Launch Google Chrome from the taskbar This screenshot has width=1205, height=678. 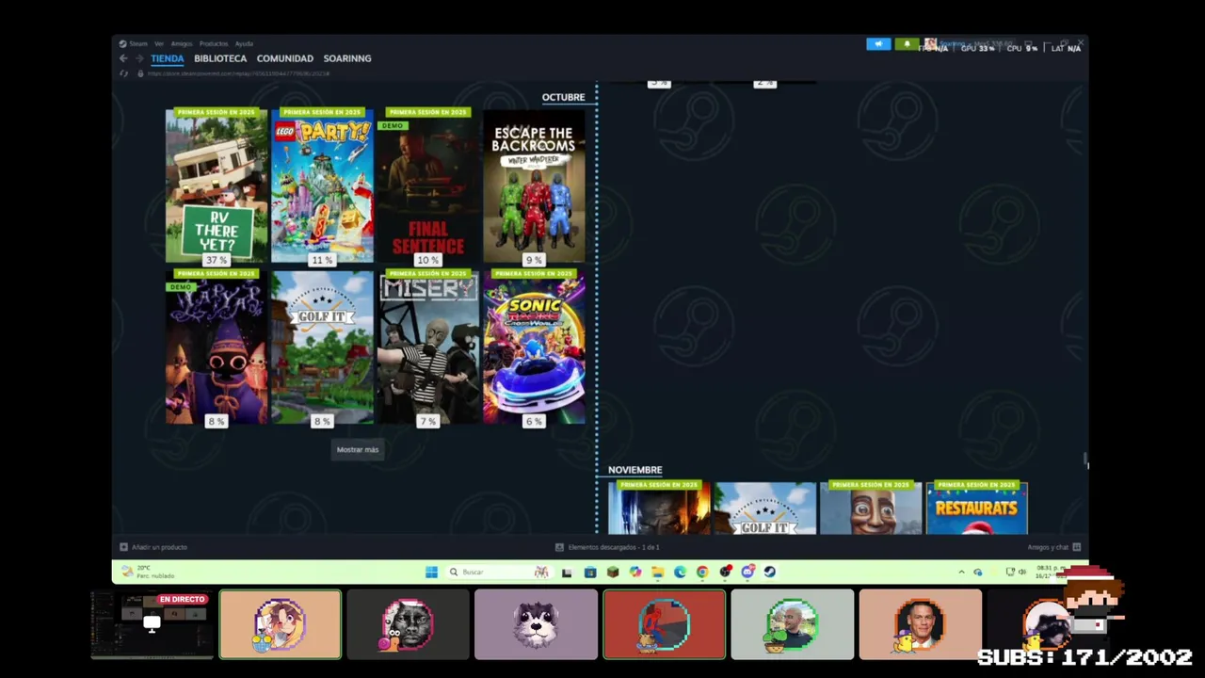(702, 572)
